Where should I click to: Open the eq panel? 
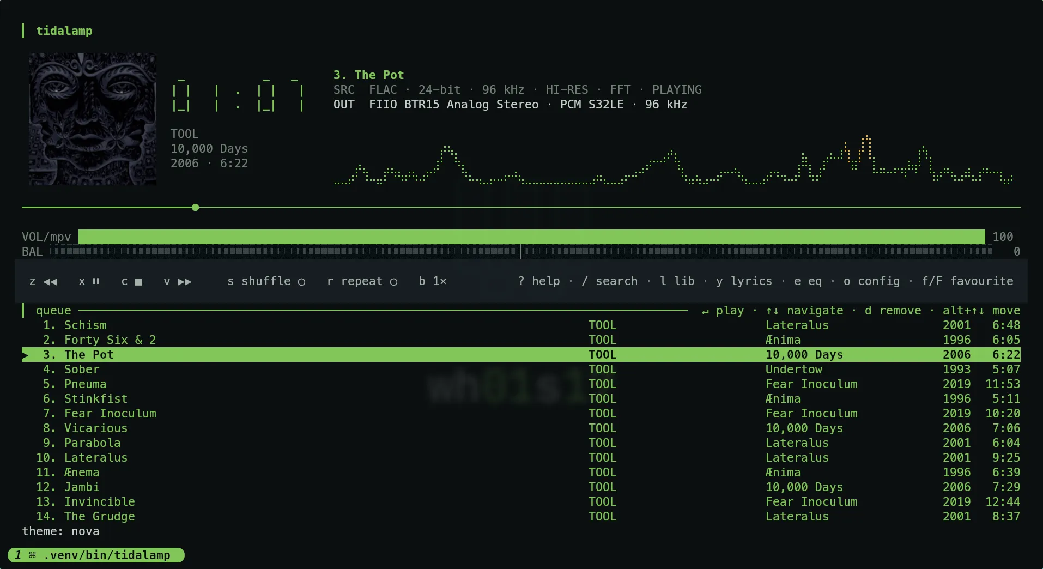[x=808, y=281]
